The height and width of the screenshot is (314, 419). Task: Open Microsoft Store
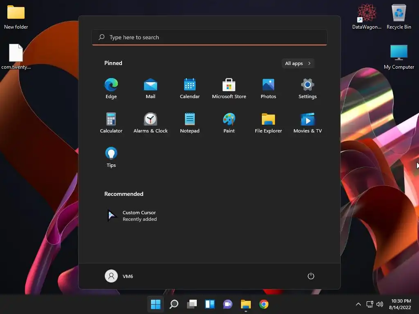[229, 89]
